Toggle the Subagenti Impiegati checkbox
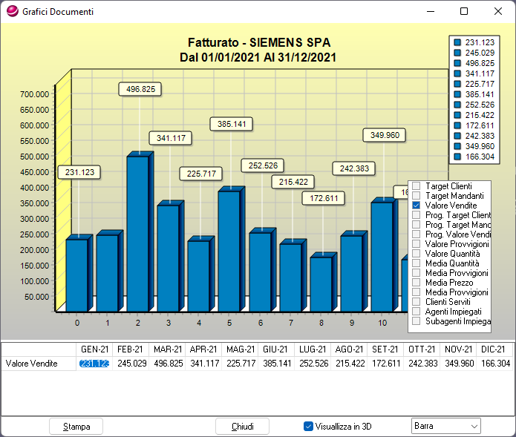516x437 pixels. tap(417, 321)
